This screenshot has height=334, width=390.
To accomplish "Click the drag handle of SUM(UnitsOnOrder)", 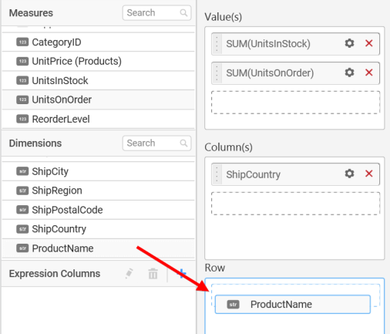I will click(217, 73).
